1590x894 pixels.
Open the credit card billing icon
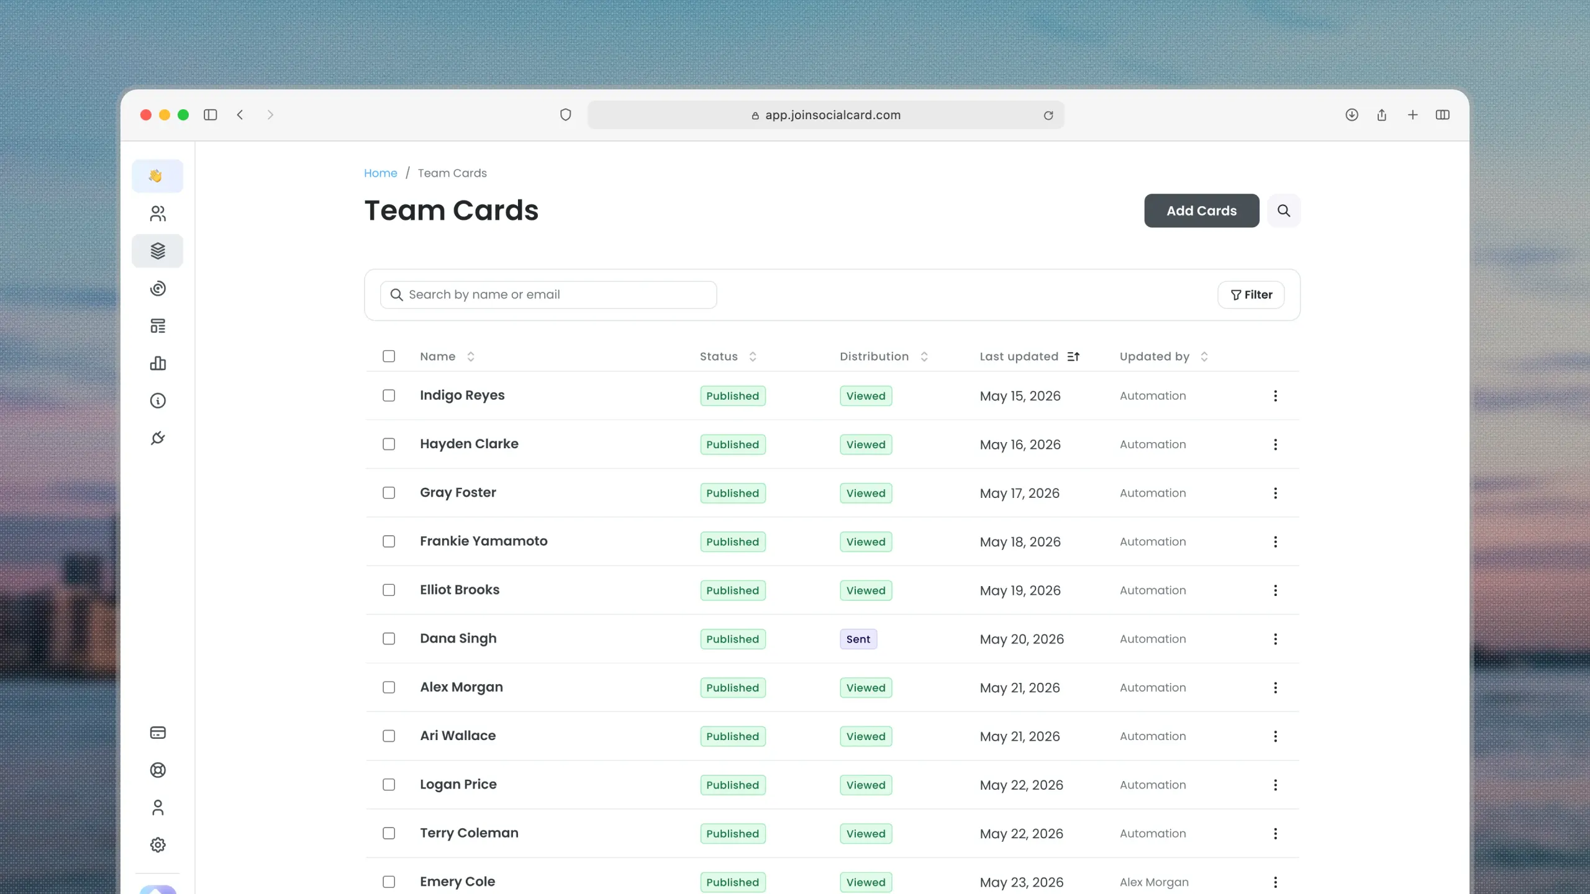point(158,733)
